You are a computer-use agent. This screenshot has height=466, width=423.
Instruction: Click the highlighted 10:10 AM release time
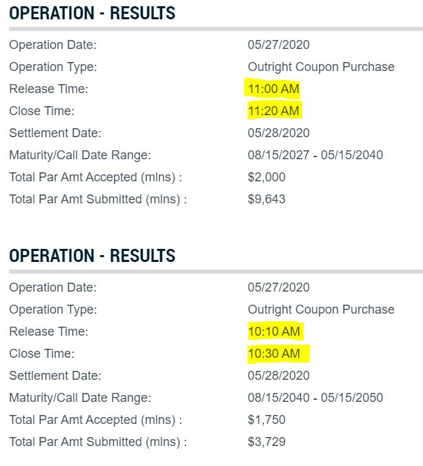pos(274,332)
